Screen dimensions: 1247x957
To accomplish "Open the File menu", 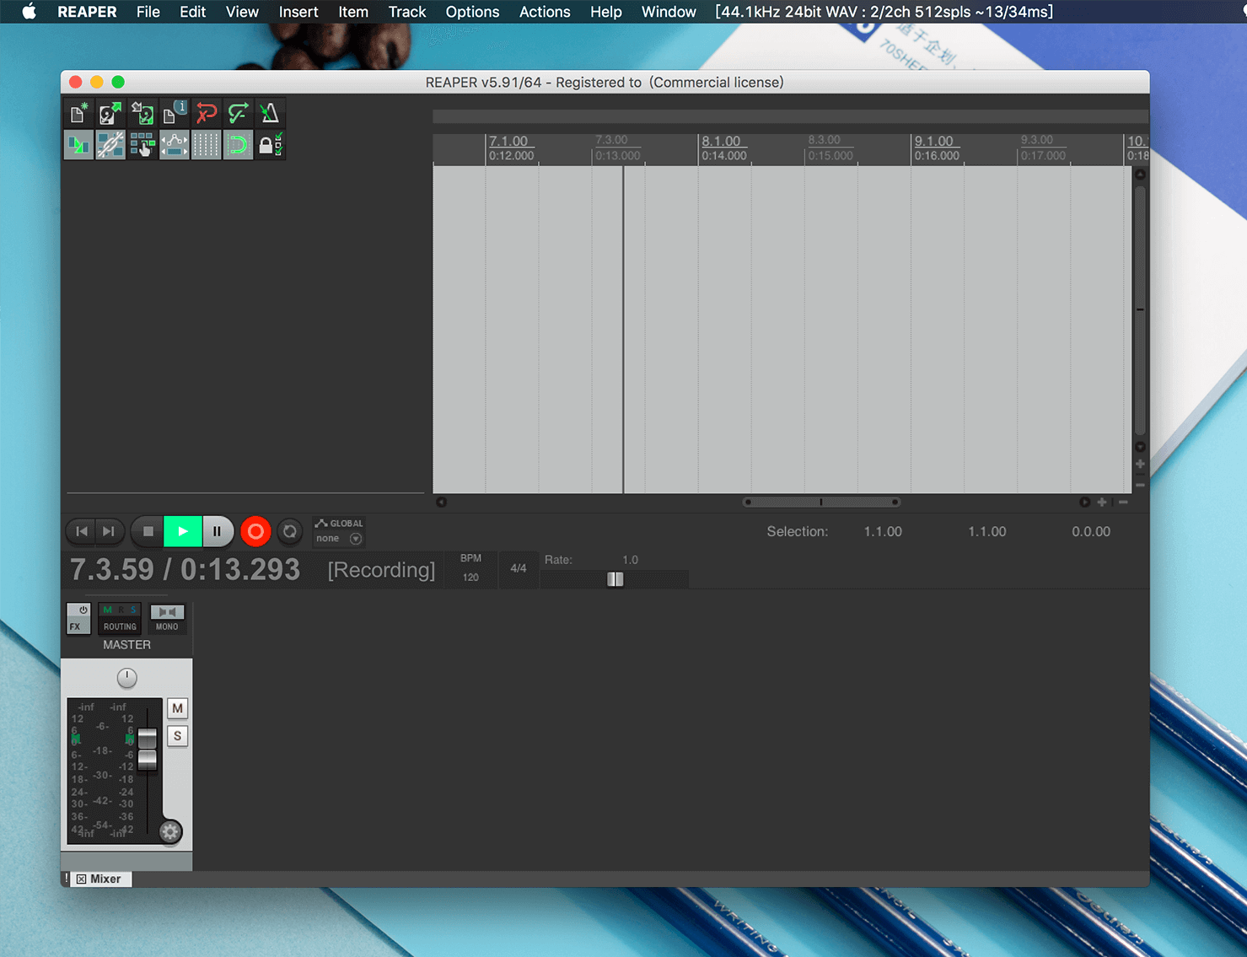I will point(148,12).
